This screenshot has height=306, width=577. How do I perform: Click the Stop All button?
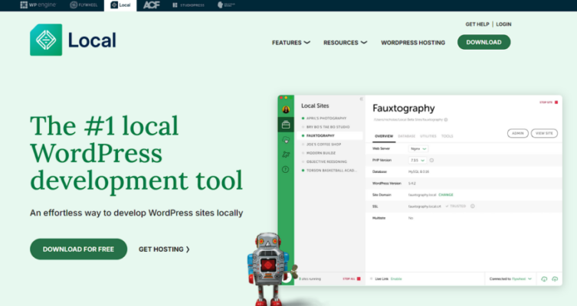click(352, 278)
